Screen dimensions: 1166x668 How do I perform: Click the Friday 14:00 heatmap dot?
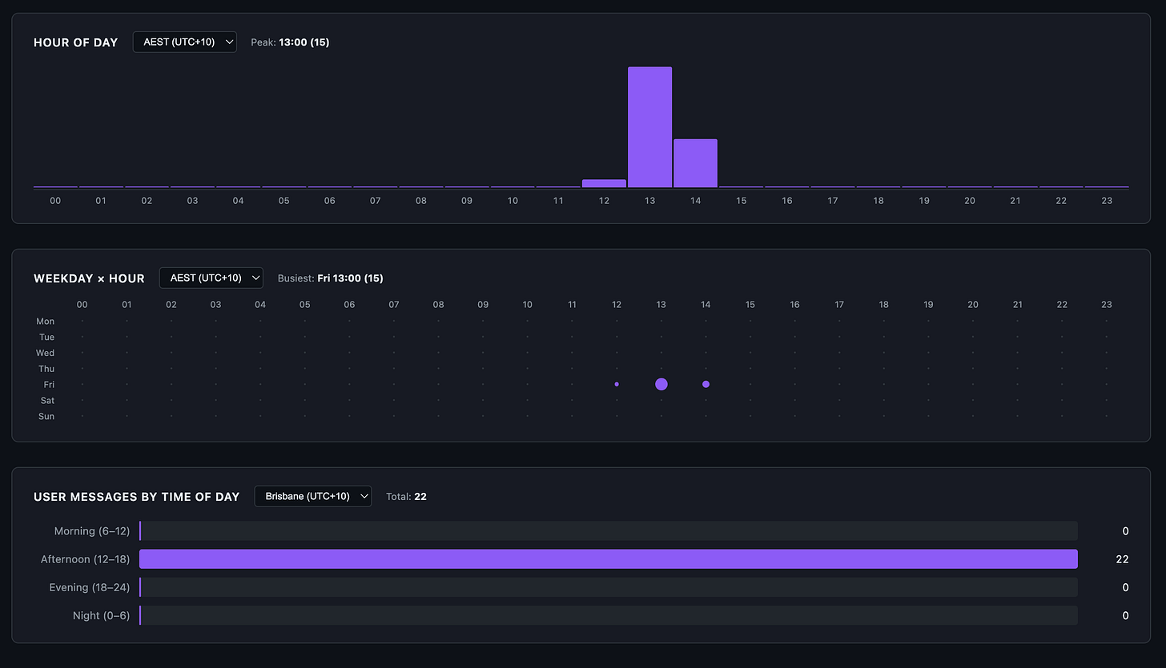(x=706, y=384)
